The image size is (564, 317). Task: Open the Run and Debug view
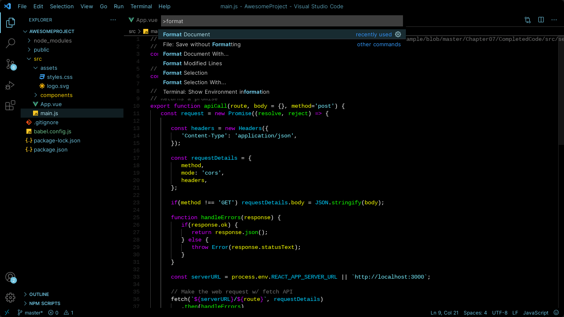click(x=10, y=85)
